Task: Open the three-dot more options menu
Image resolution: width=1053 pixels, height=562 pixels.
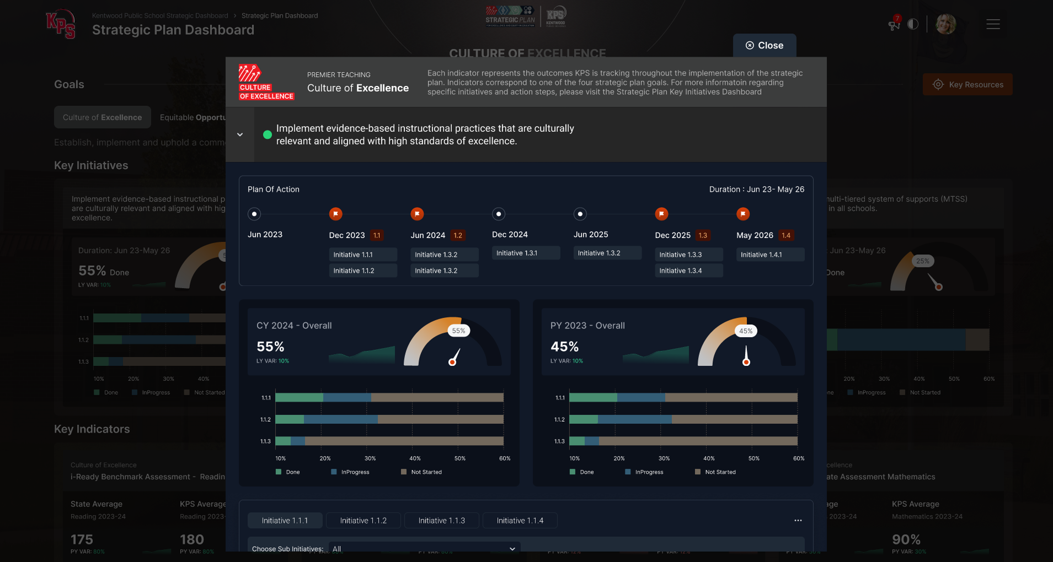Action: tap(798, 521)
